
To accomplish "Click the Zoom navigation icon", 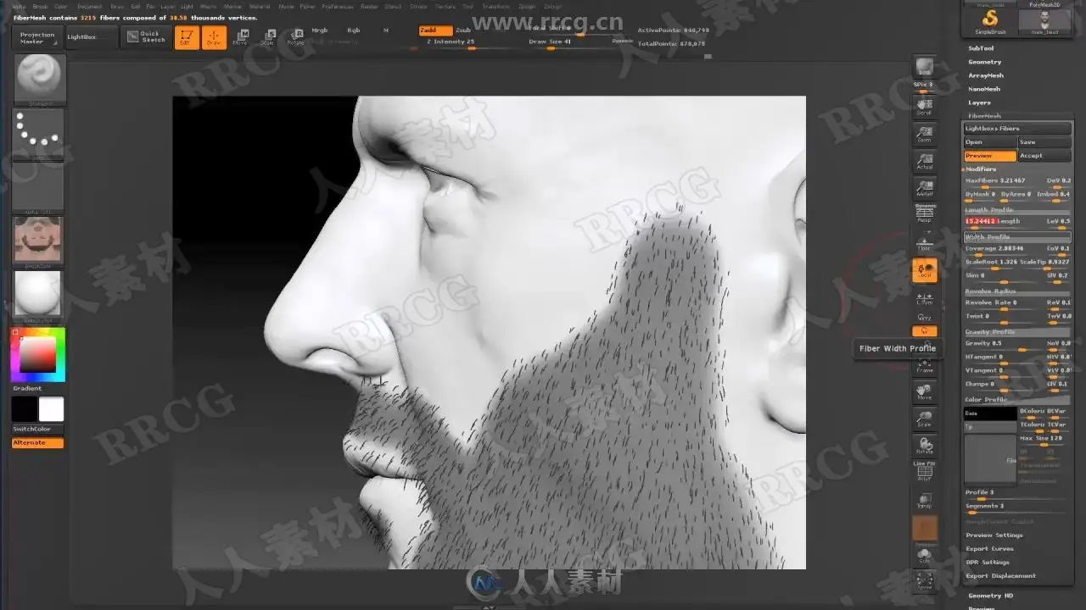I will pos(924,134).
